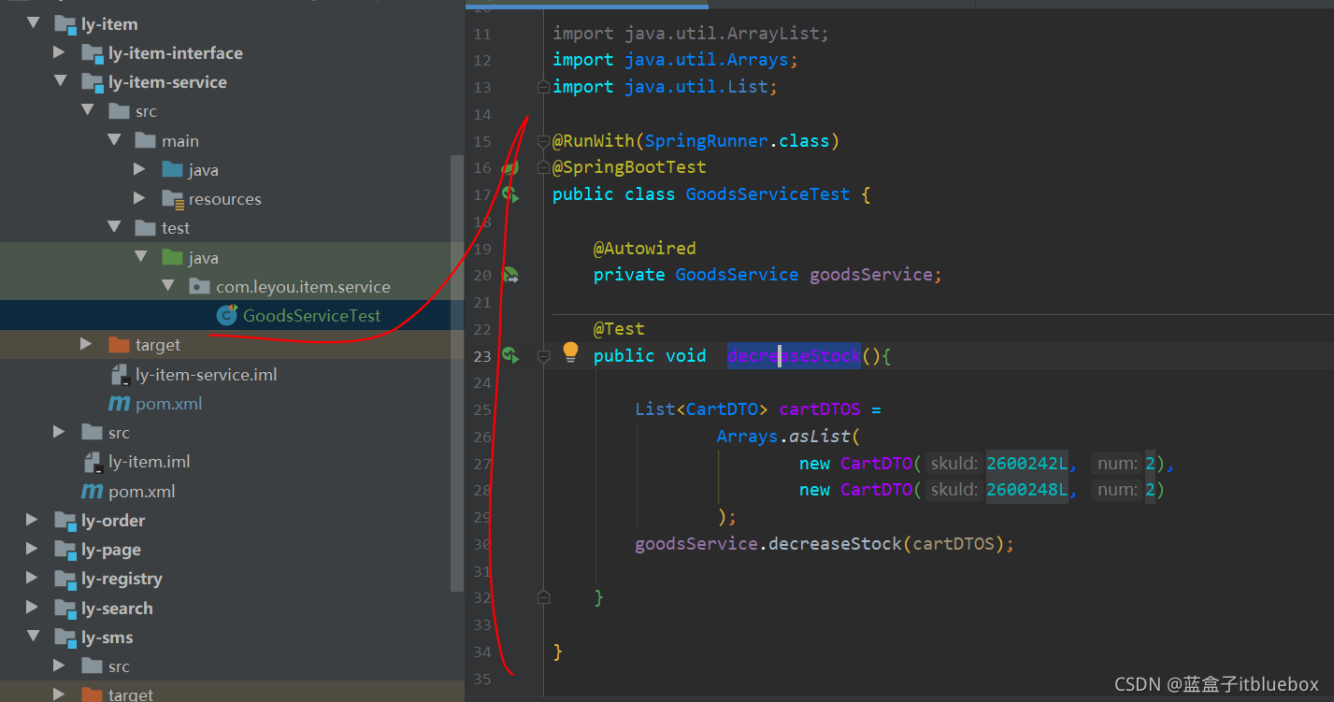This screenshot has height=702, width=1334.
Task: Select the src folder under ly-sms
Action: tap(119, 666)
